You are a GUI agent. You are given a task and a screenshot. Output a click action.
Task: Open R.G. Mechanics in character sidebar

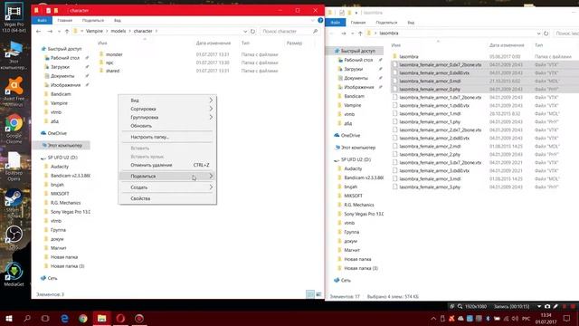click(65, 203)
